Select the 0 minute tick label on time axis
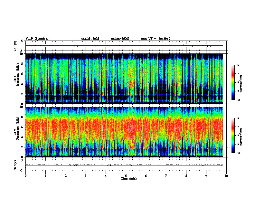The height and width of the screenshot is (197, 255). pos(25,176)
